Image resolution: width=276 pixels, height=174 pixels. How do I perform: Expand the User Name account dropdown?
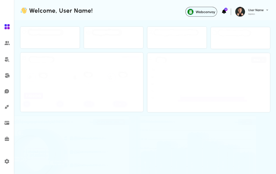[x=267, y=10]
